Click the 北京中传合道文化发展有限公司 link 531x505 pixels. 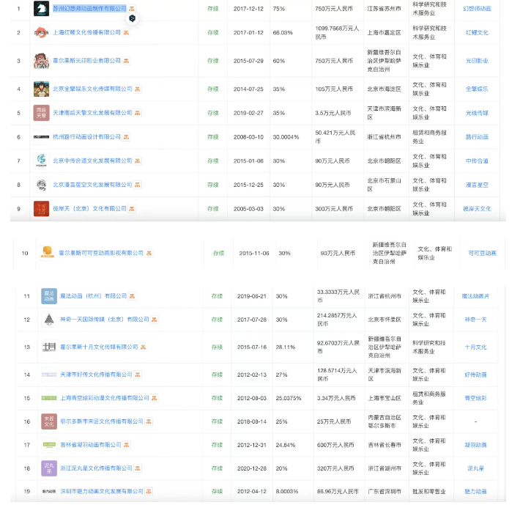(x=92, y=161)
